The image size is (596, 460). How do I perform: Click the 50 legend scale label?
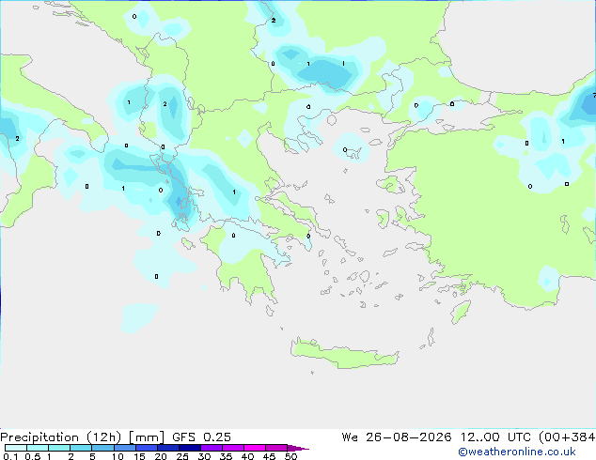coord(290,456)
